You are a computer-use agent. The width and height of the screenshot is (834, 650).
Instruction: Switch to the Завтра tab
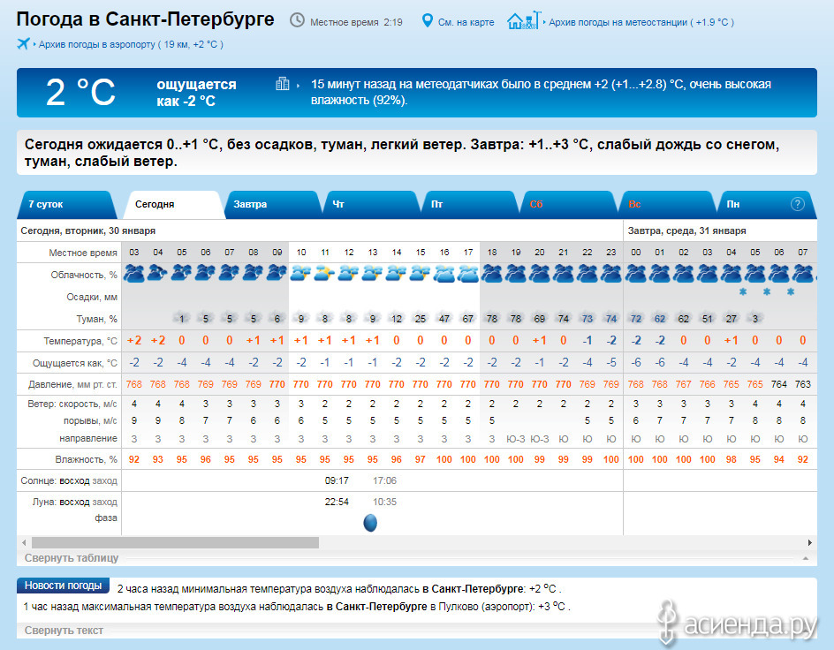(271, 205)
